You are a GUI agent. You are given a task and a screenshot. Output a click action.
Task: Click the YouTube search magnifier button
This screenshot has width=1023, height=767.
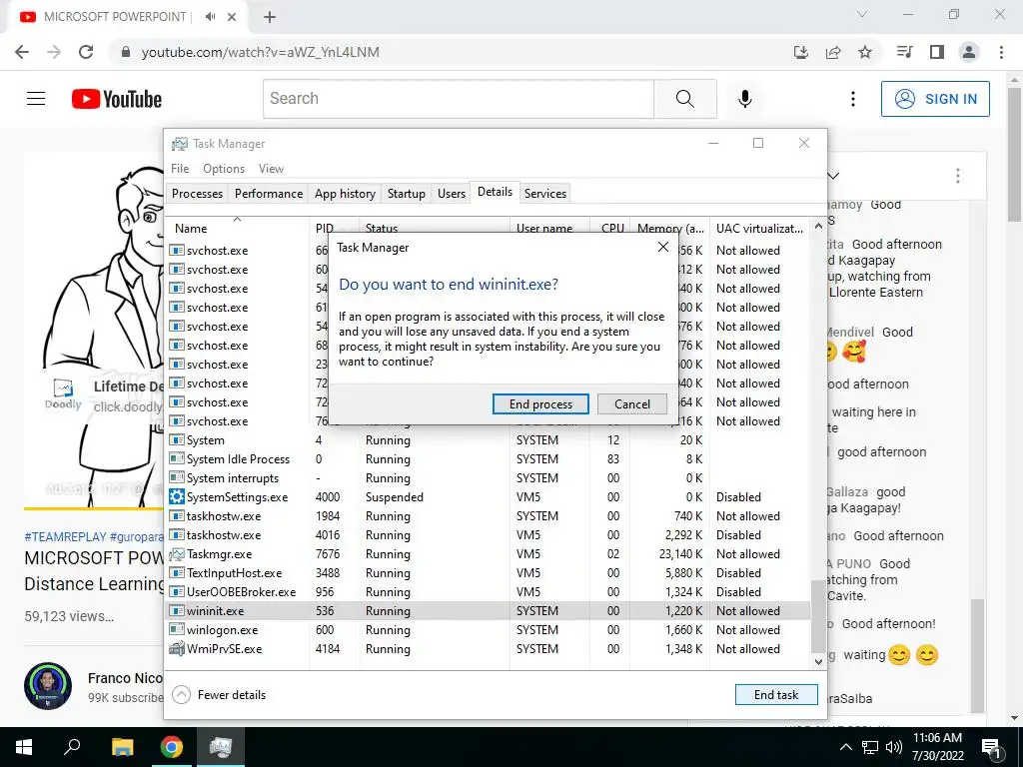684,99
